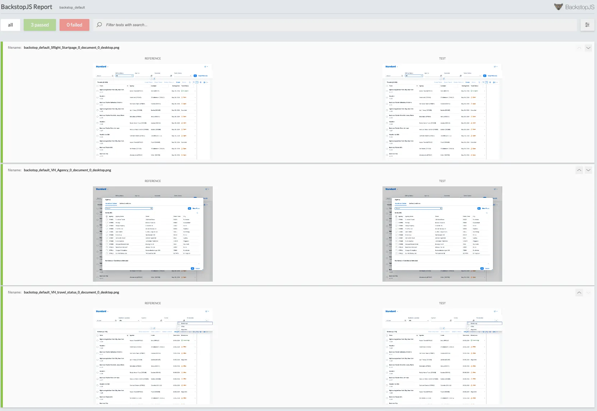Click the BackstopJS lemur logo
The height and width of the screenshot is (411, 597).
pos(558,7)
